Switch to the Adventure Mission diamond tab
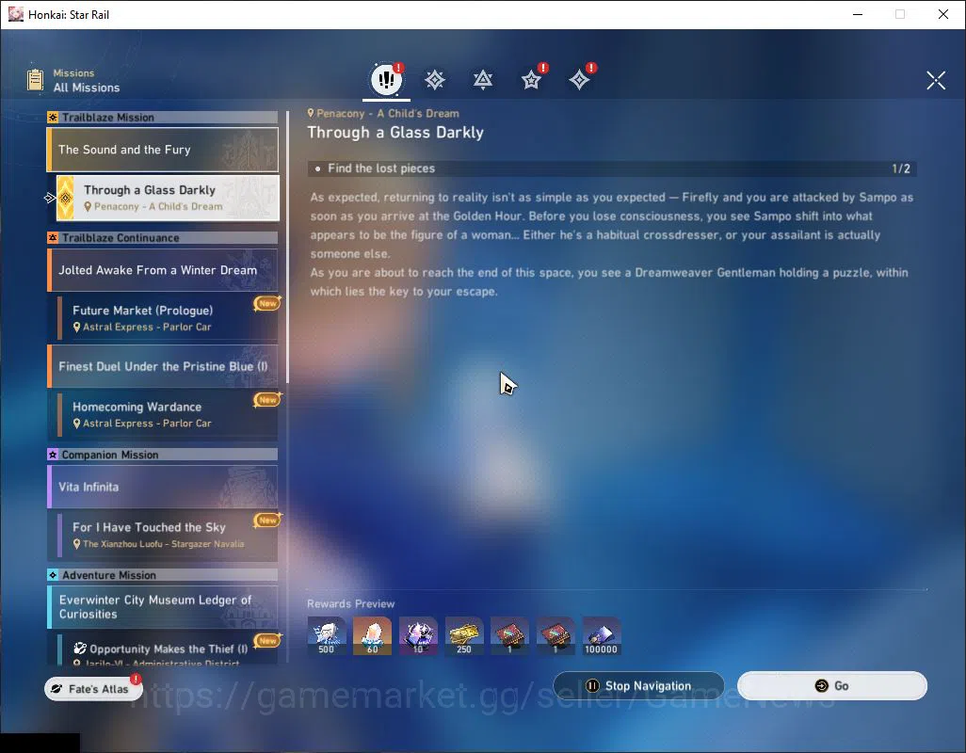This screenshot has width=966, height=753. coord(579,80)
